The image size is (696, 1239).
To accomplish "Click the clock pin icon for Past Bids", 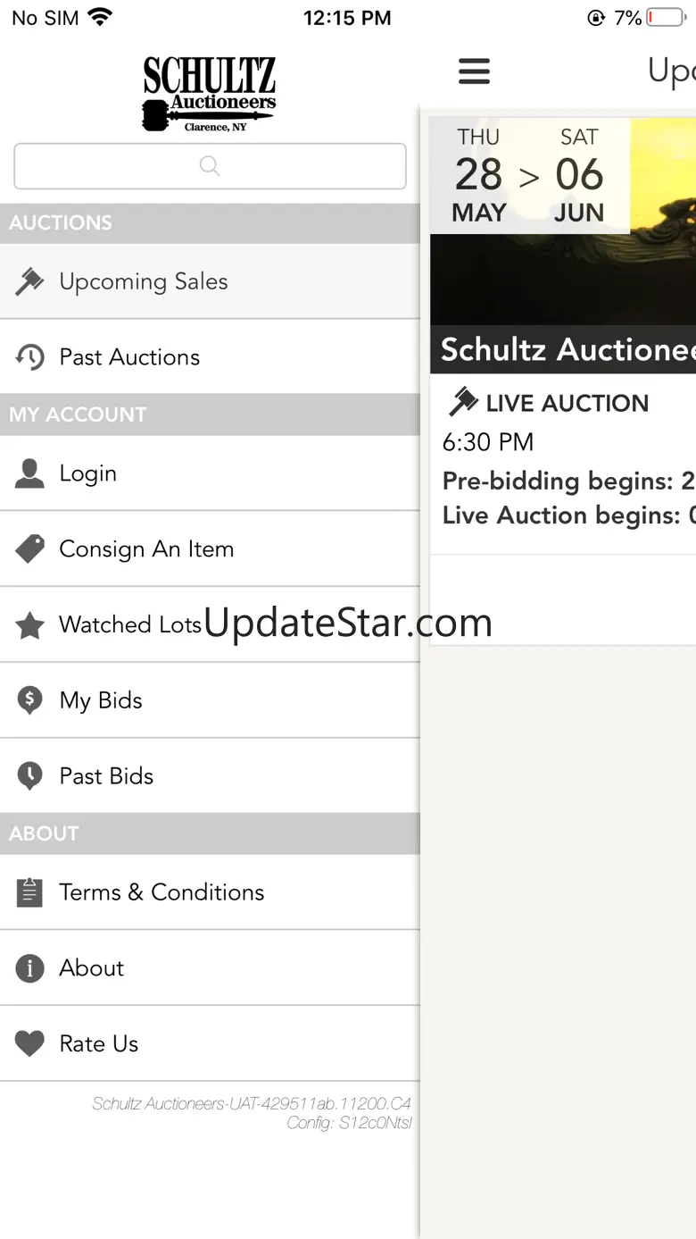I will (x=29, y=776).
